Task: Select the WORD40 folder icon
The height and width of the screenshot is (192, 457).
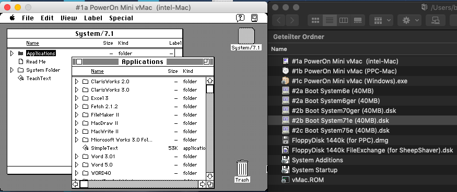Action: pos(85,173)
